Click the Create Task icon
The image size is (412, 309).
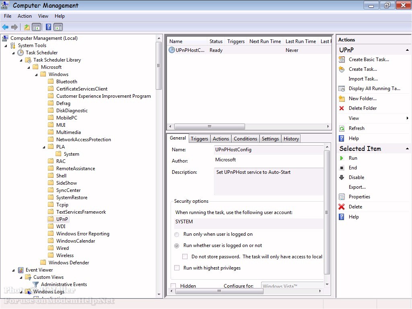[342, 69]
